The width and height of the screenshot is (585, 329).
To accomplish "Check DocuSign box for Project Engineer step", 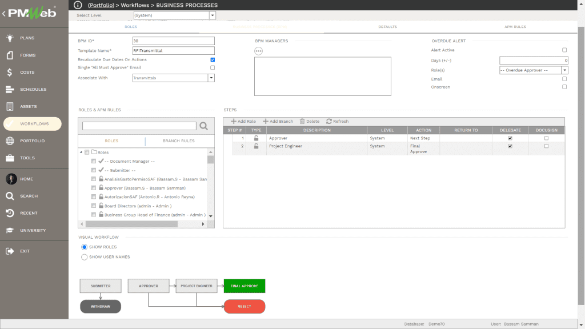I will (x=547, y=146).
